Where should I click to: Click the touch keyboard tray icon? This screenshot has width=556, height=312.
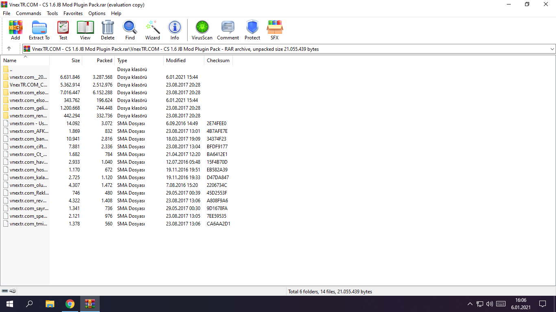pyautogui.click(x=501, y=304)
